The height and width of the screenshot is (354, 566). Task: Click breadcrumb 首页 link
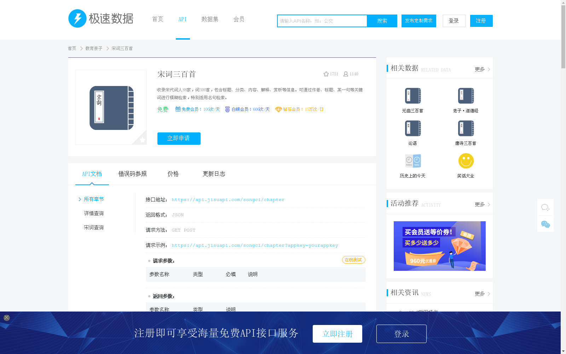pyautogui.click(x=72, y=48)
